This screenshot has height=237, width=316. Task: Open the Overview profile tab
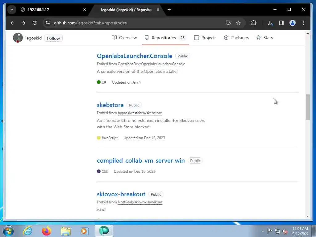coord(124,38)
